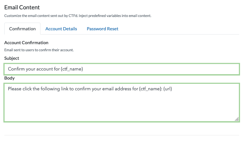Image resolution: width=248 pixels, height=143 pixels.
Task: Open the Password Reset tab
Action: [x=103, y=29]
